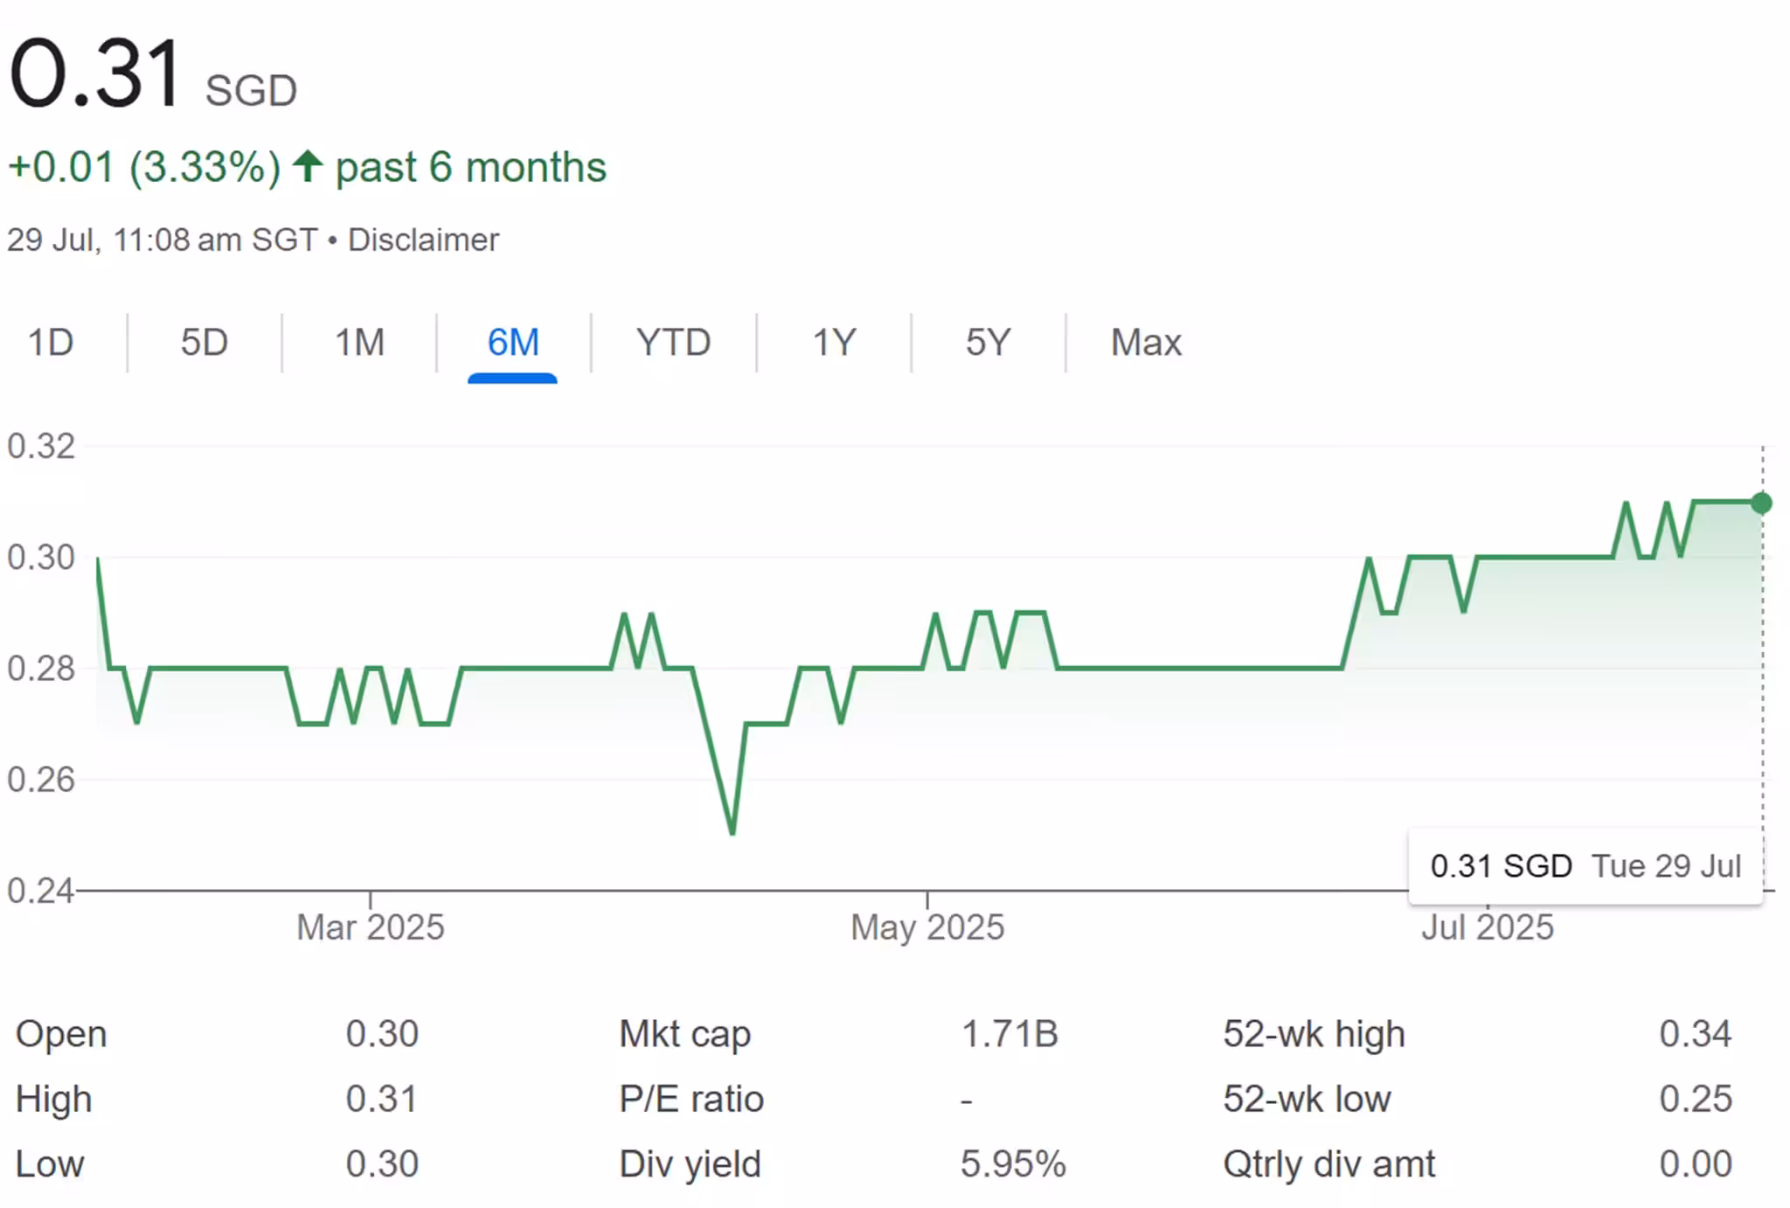Click the Mkt cap label
This screenshot has width=1790, height=1208.
coord(684,1033)
